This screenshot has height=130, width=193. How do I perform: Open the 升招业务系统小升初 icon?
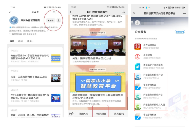tap(138, 77)
